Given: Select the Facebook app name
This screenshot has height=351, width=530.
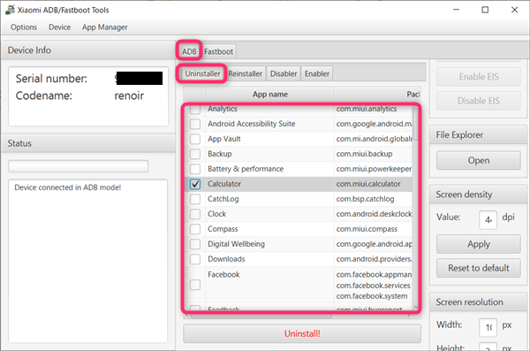Looking at the screenshot, I should click(x=223, y=274).
